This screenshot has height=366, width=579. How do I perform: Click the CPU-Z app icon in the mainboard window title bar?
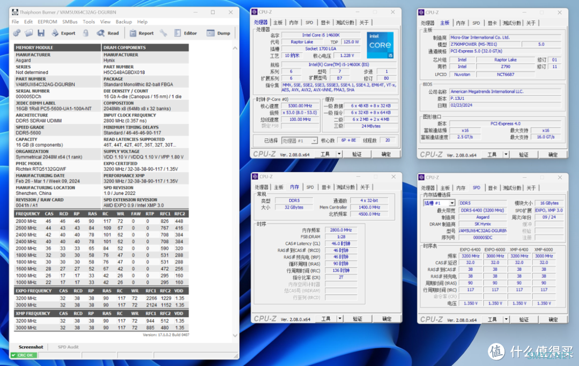[x=421, y=12]
